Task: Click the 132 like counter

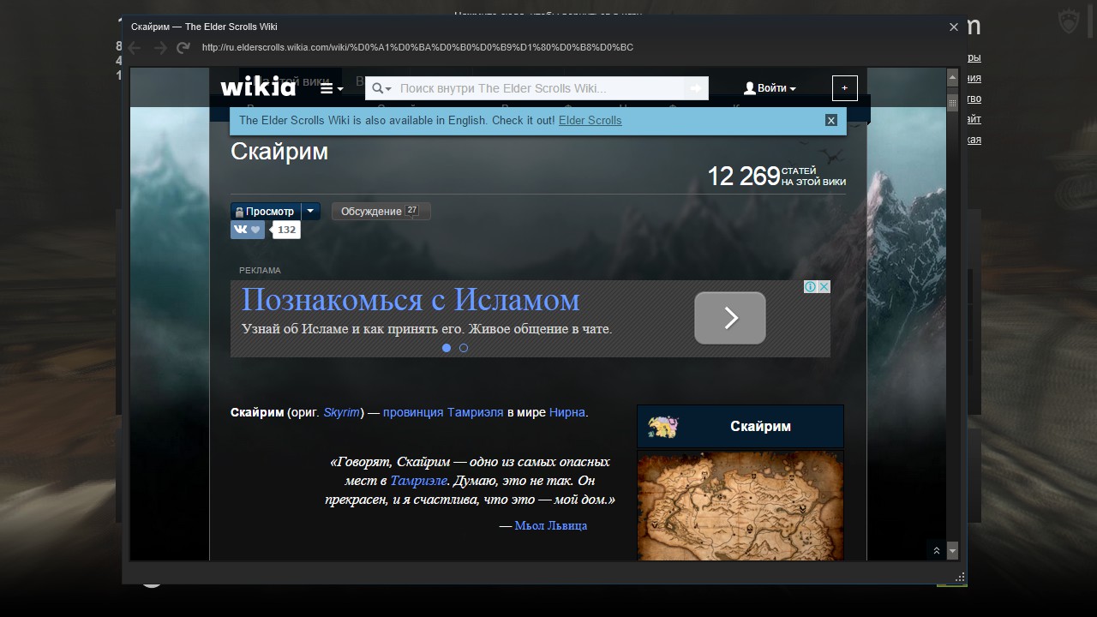Action: tap(286, 230)
